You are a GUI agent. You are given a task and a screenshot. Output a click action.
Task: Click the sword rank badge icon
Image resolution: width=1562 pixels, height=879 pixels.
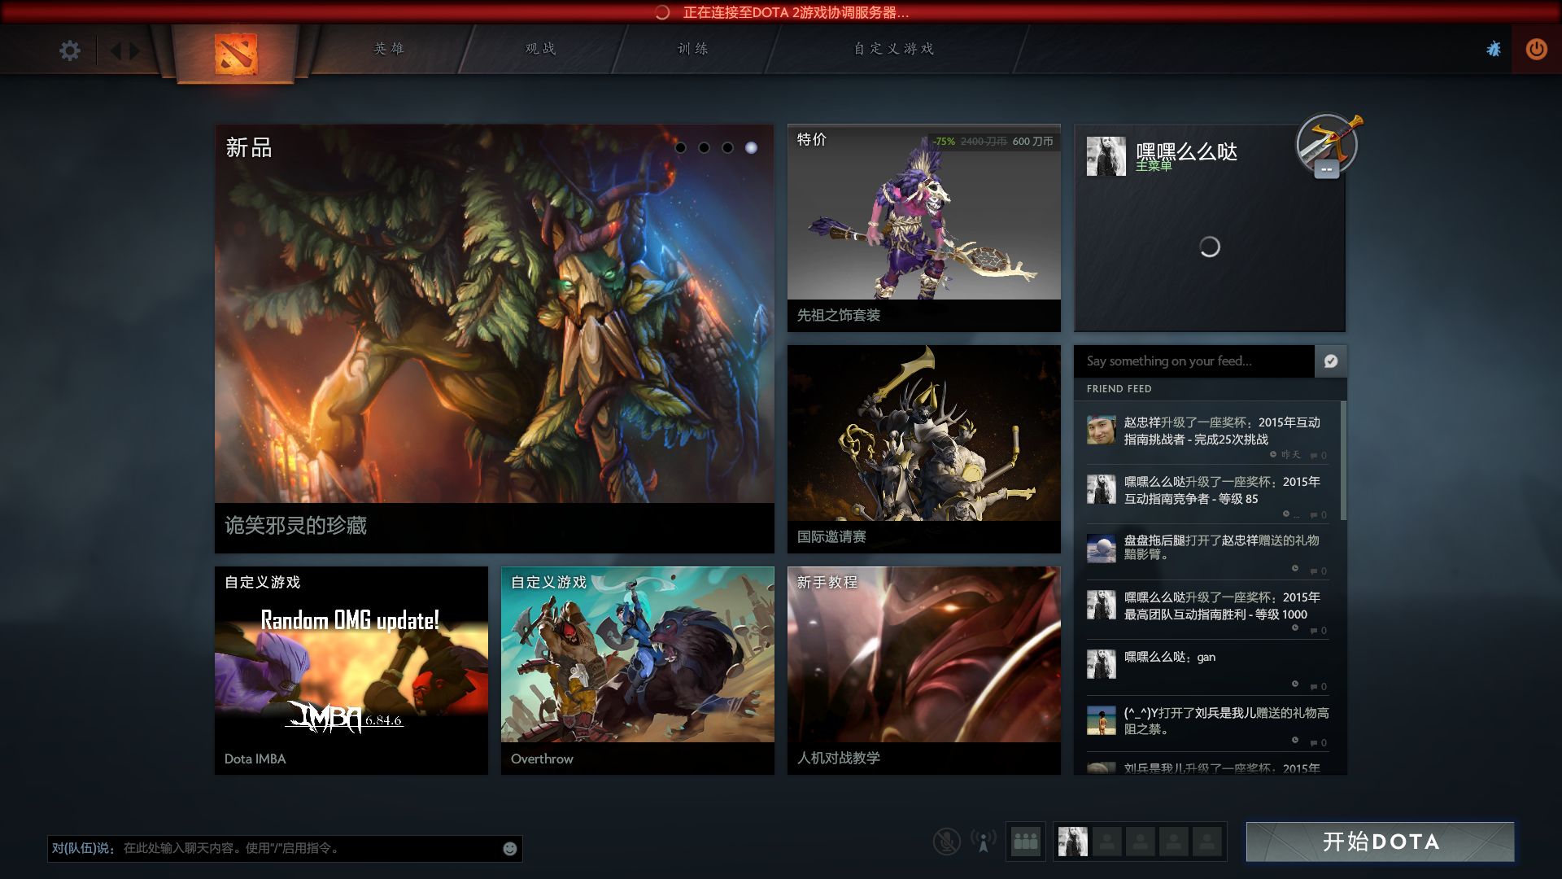click(1328, 143)
